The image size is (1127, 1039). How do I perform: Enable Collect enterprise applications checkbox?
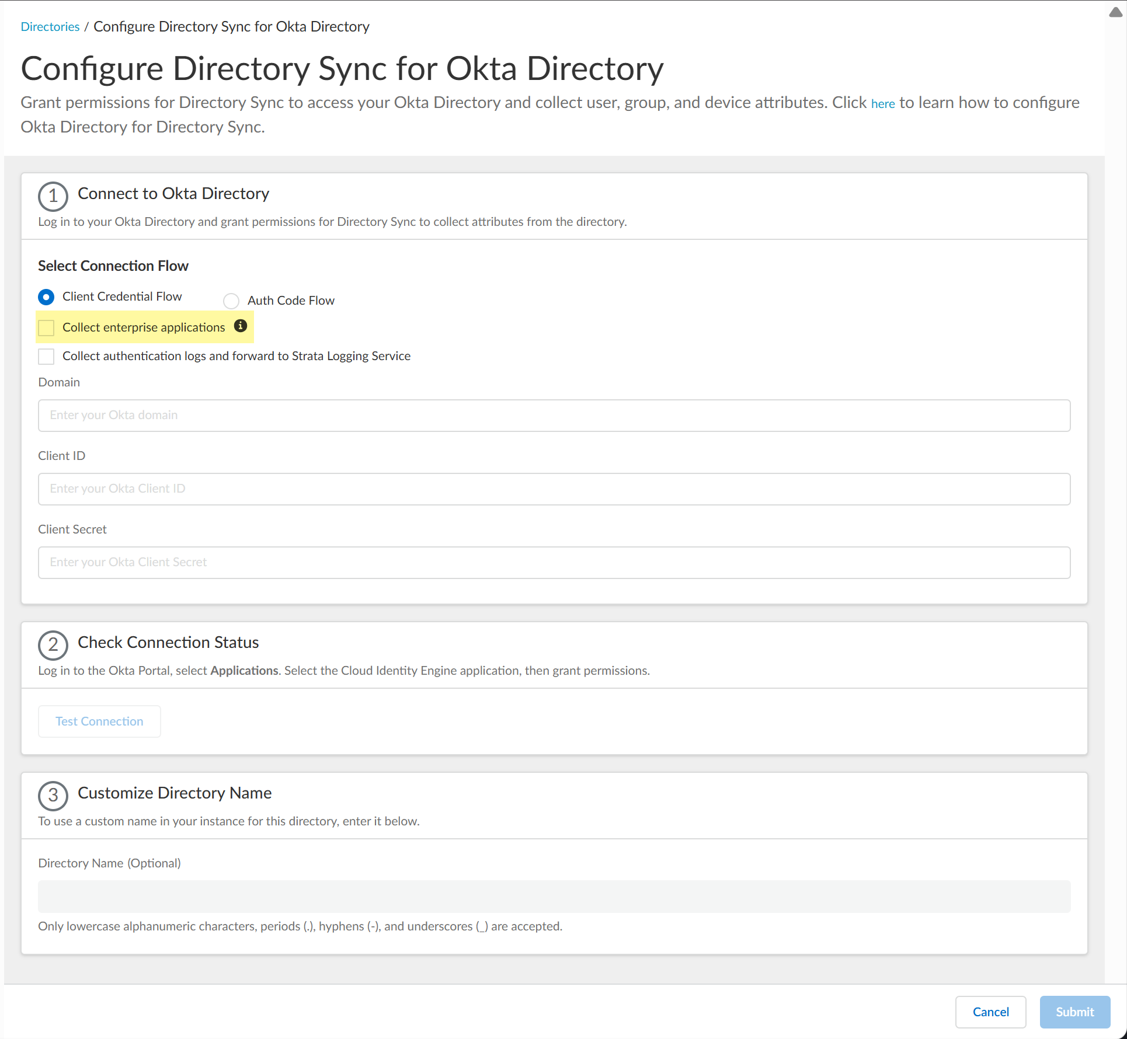click(x=46, y=327)
